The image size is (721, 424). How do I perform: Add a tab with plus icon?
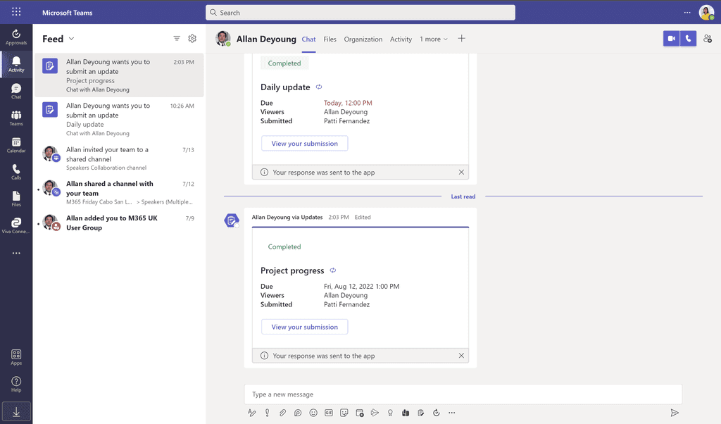pyautogui.click(x=462, y=39)
